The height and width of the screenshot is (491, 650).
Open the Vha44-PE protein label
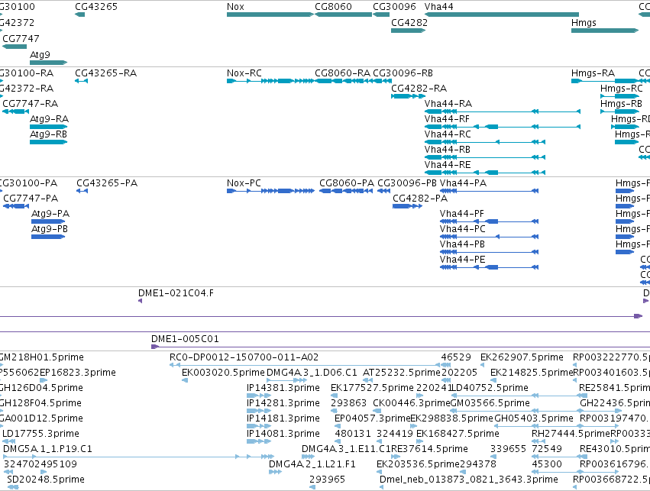(x=463, y=260)
